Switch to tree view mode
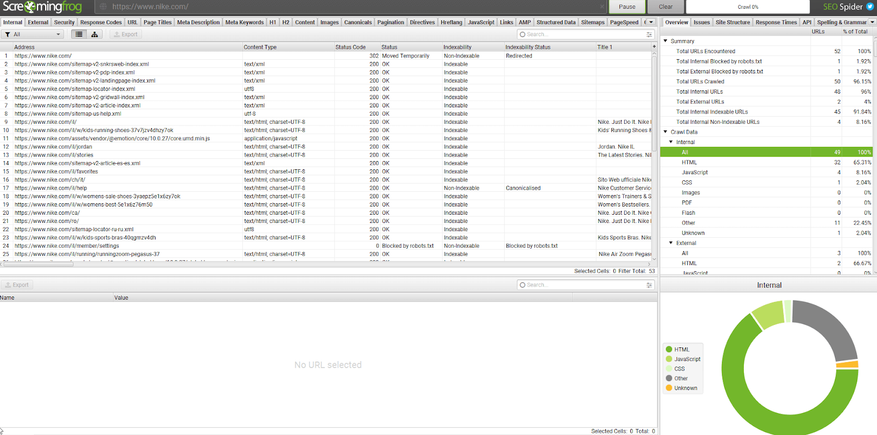877x435 pixels. click(94, 35)
